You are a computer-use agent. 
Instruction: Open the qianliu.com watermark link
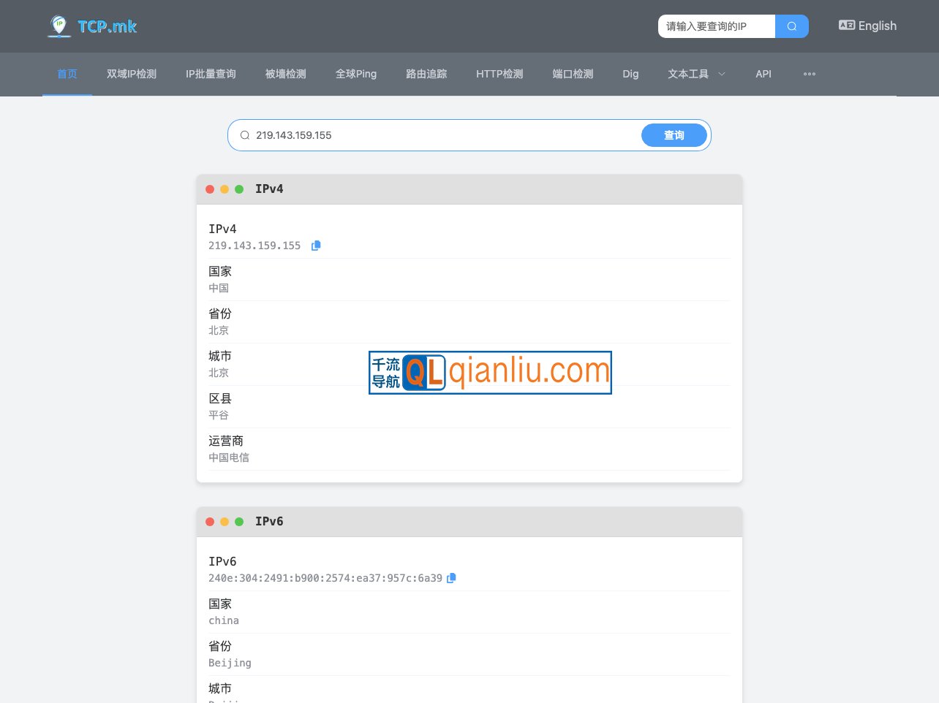pyautogui.click(x=490, y=373)
